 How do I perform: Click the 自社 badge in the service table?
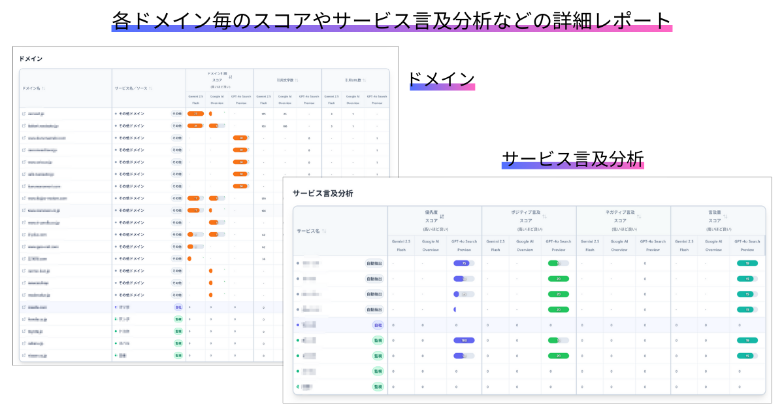[378, 325]
